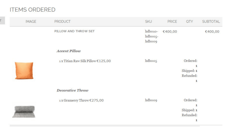Viewport: 228px width, 127px height.
Task: Click the bundle SKU hdb010-hdb005-hdb009
Action: point(151,36)
